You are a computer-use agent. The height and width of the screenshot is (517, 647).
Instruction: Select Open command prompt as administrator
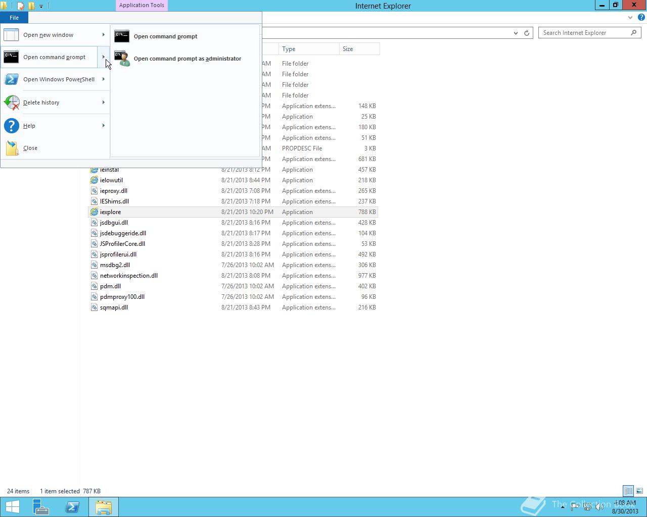pos(185,59)
